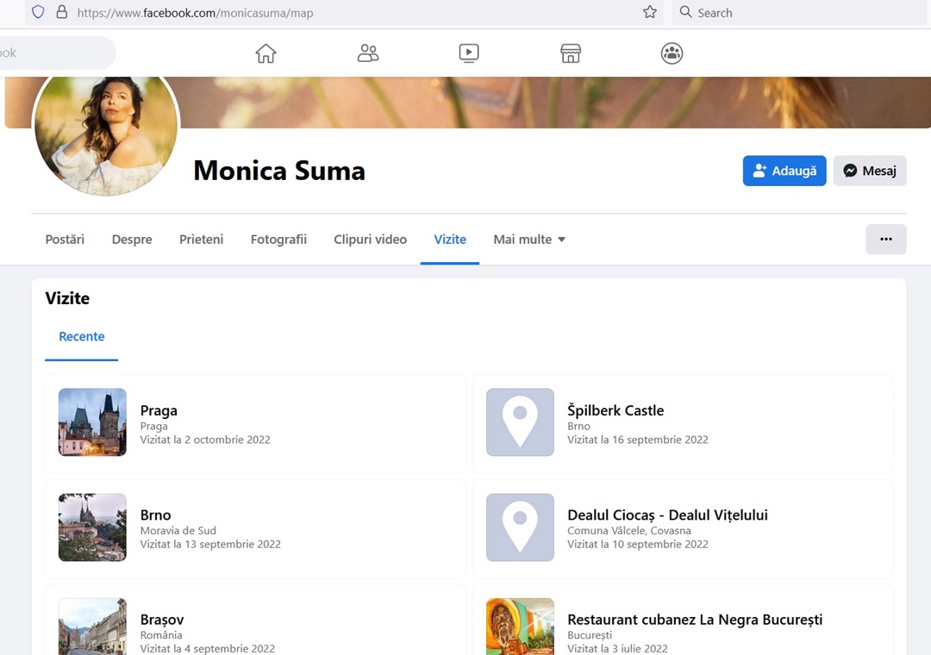Go to Facebook Home icon

point(266,53)
